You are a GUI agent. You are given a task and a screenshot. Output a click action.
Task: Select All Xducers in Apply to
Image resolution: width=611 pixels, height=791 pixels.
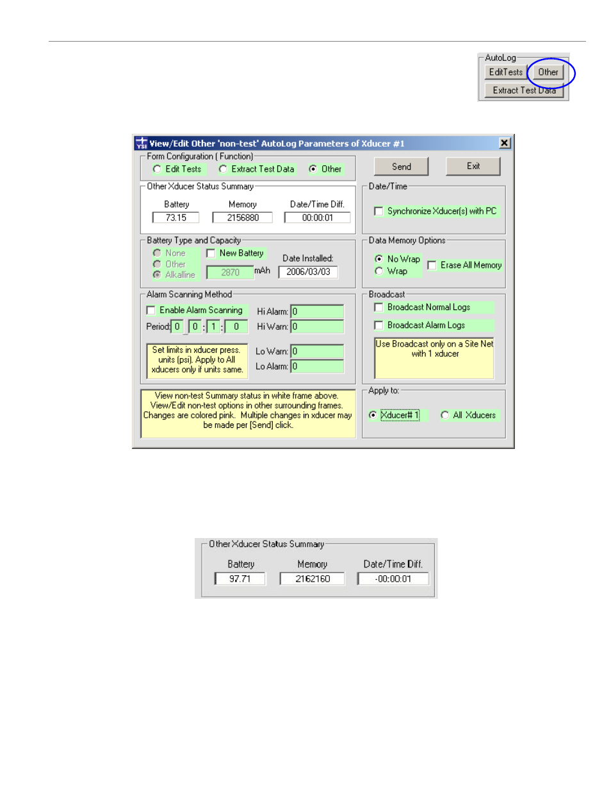pos(444,415)
